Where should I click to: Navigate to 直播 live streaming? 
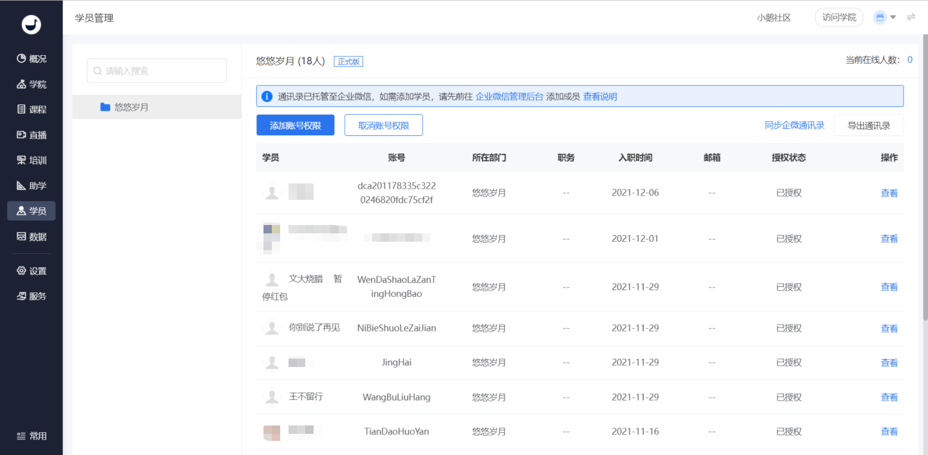(31, 135)
